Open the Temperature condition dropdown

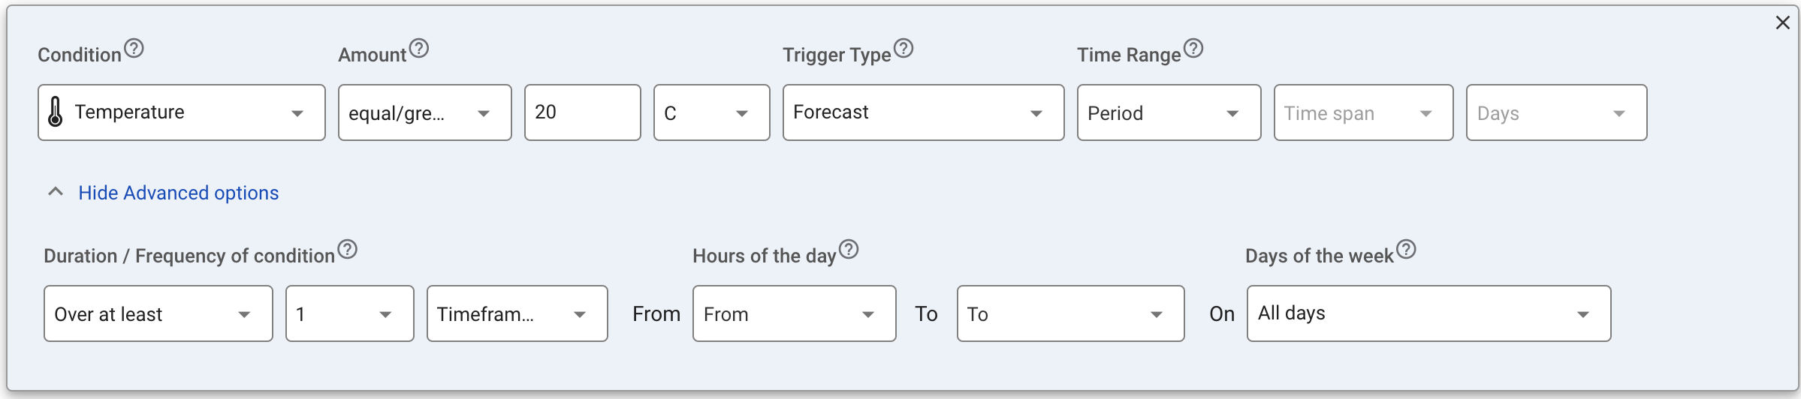click(182, 112)
